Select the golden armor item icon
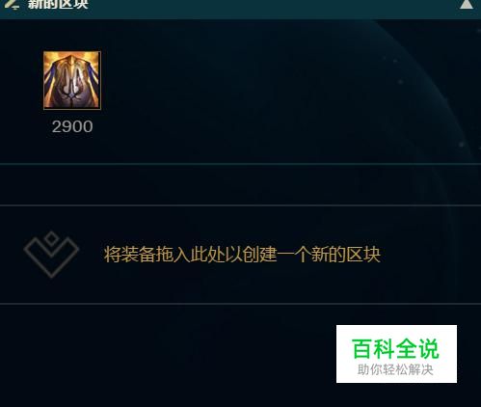 (72, 80)
